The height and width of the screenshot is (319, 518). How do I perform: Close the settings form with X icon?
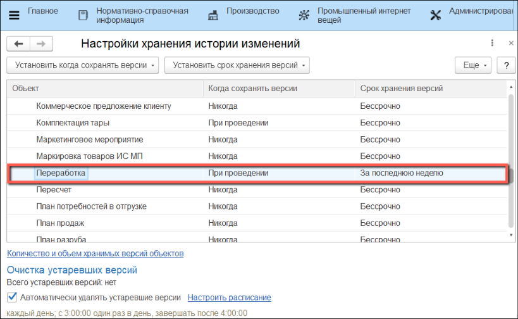[x=510, y=43]
